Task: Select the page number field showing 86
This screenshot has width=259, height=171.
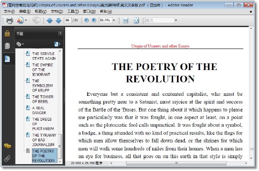Action: pyautogui.click(x=68, y=20)
